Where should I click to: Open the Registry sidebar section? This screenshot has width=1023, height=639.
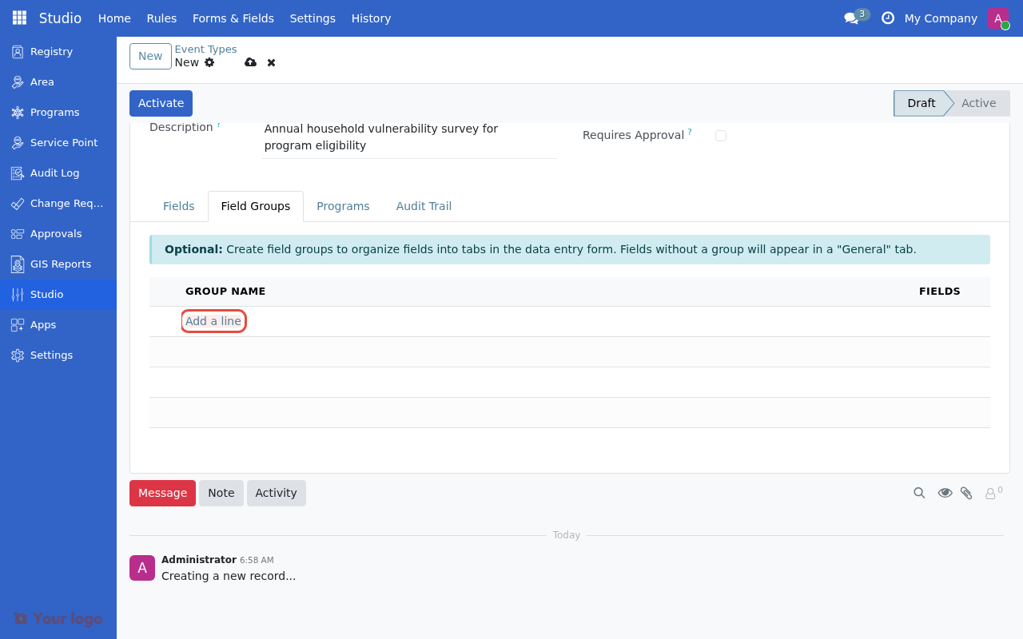[50, 51]
